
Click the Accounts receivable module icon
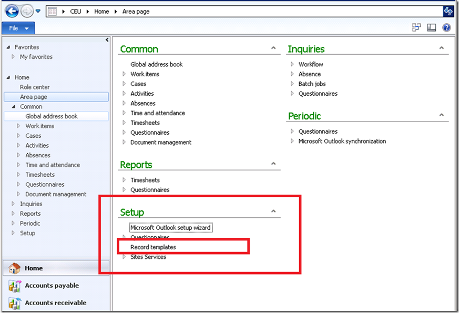14,302
